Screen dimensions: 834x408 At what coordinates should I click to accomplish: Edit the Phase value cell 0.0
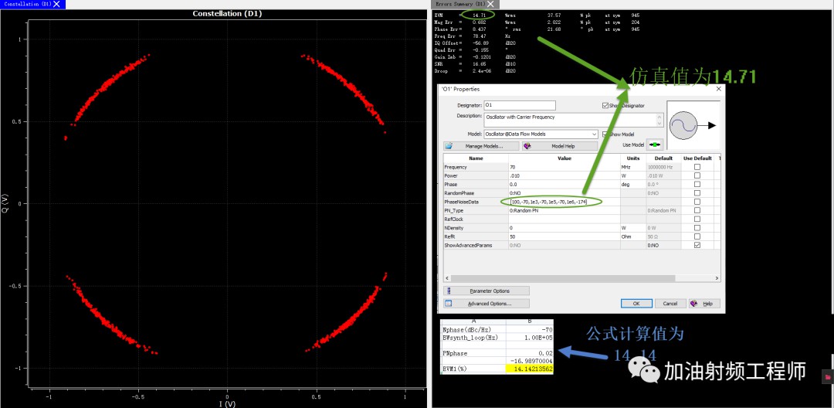pyautogui.click(x=564, y=184)
